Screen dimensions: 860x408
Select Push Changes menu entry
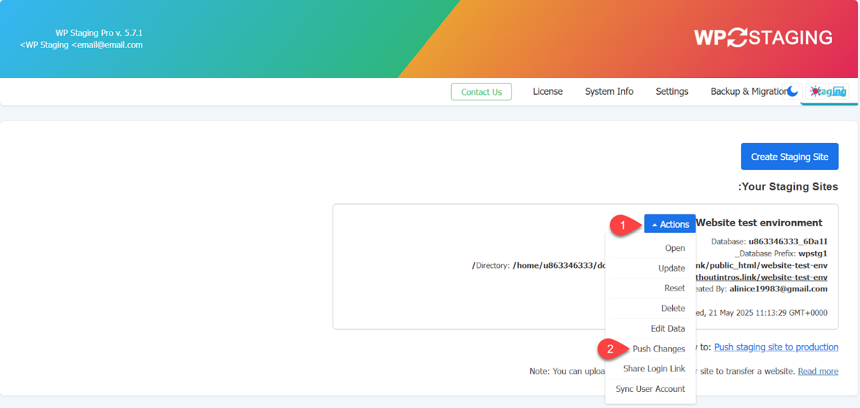click(658, 349)
